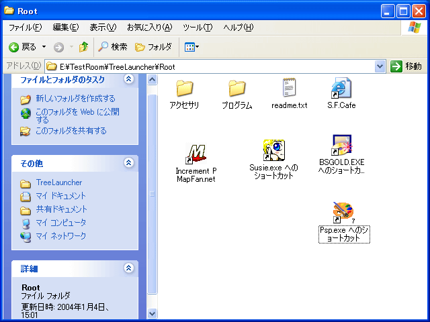
Task: Click the マイ コンピュータ link
Action: point(61,223)
